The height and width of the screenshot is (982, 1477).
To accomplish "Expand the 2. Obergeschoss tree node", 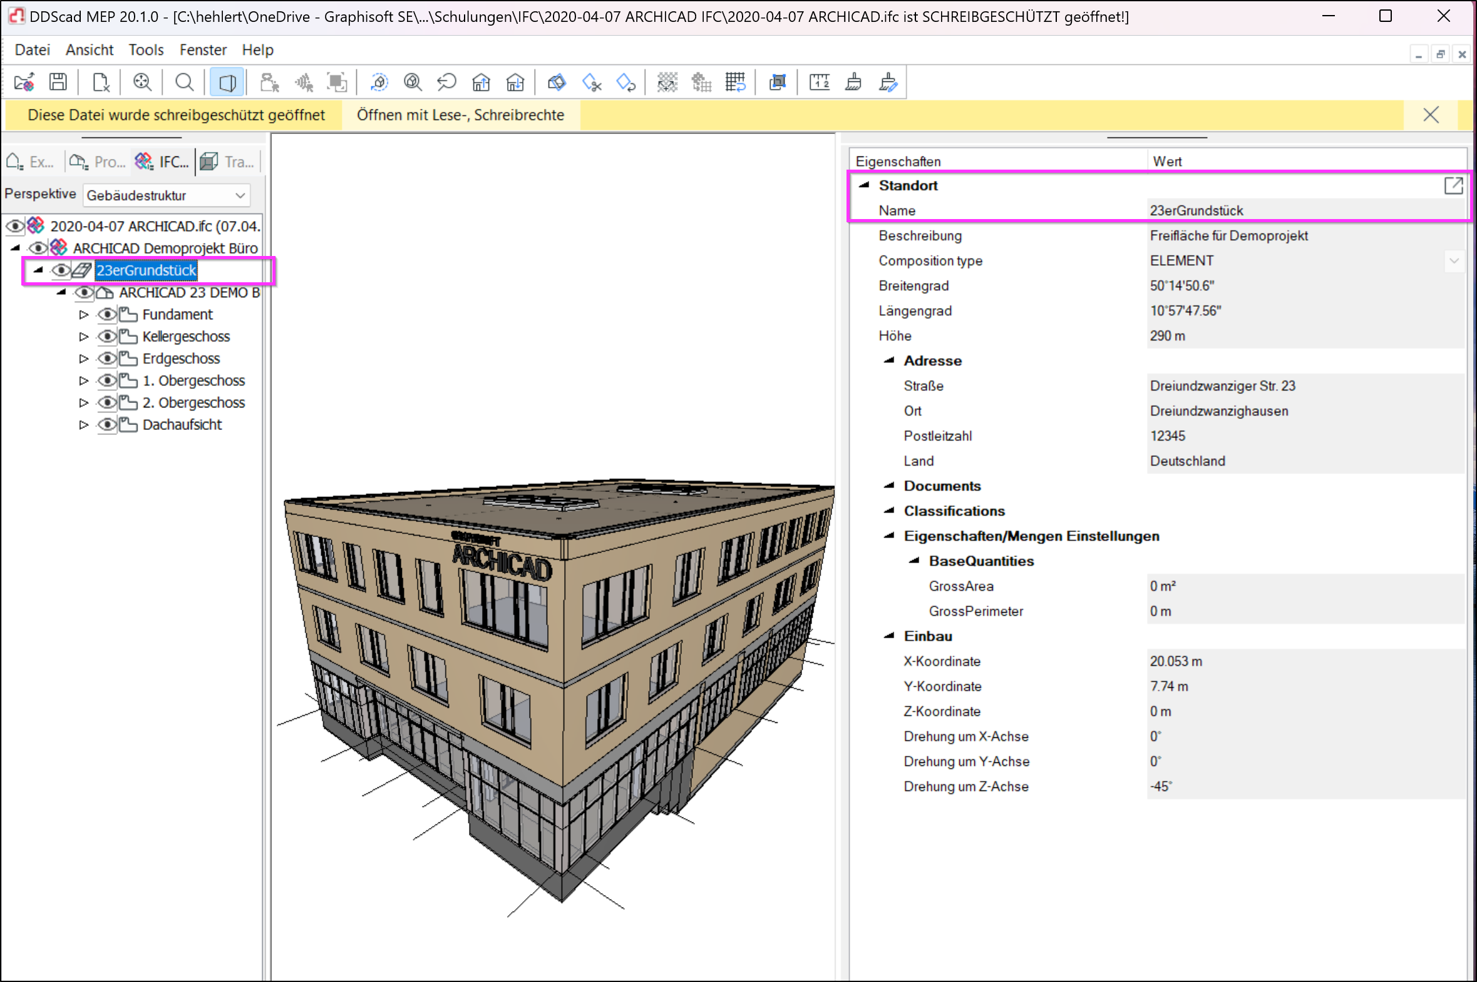I will point(83,402).
